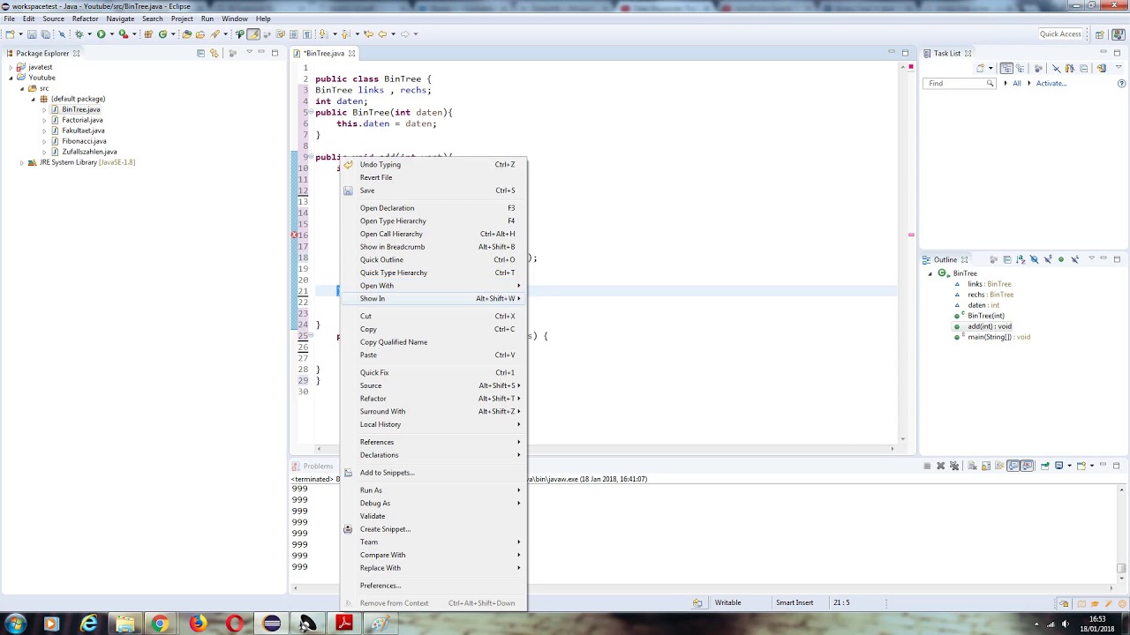Select Fibonacci.java in Package Explorer
The width and height of the screenshot is (1130, 635).
tap(84, 141)
